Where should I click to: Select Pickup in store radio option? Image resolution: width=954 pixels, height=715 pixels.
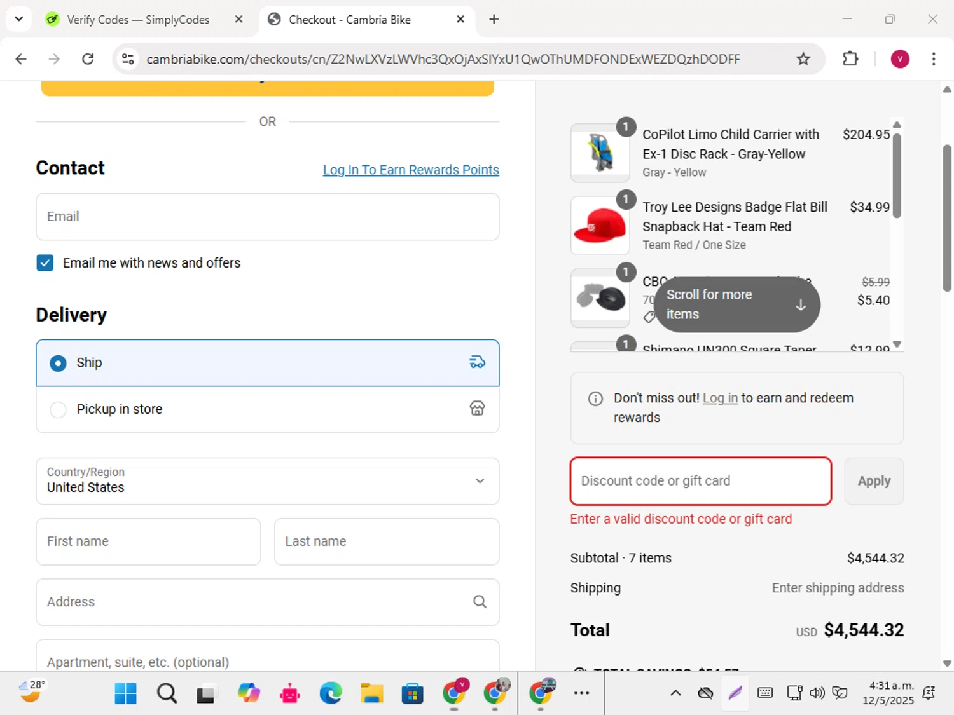[58, 410]
